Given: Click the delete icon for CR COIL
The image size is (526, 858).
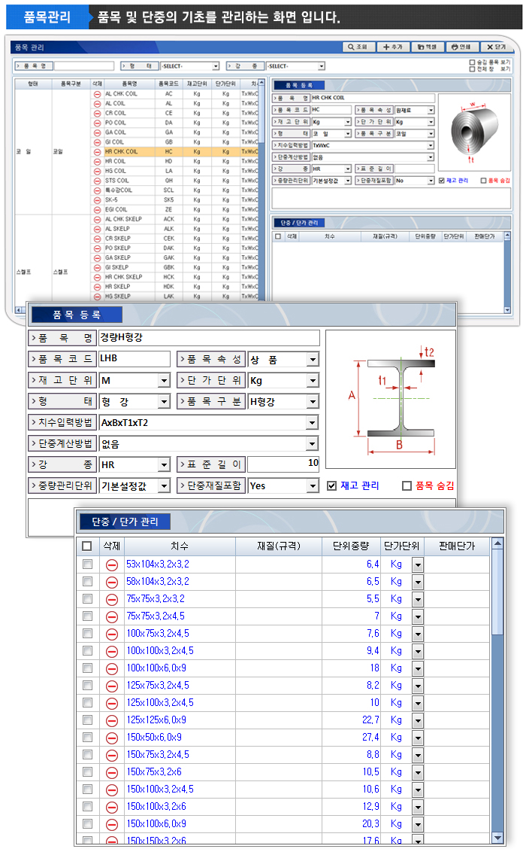Looking at the screenshot, I should pos(97,113).
